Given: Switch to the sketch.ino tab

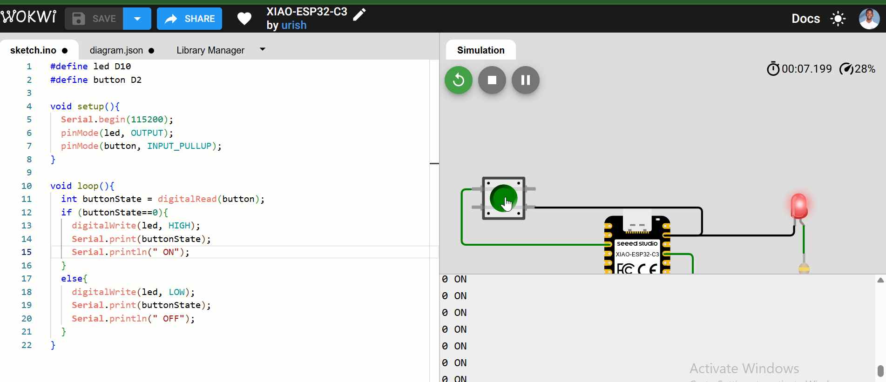Looking at the screenshot, I should coord(39,50).
